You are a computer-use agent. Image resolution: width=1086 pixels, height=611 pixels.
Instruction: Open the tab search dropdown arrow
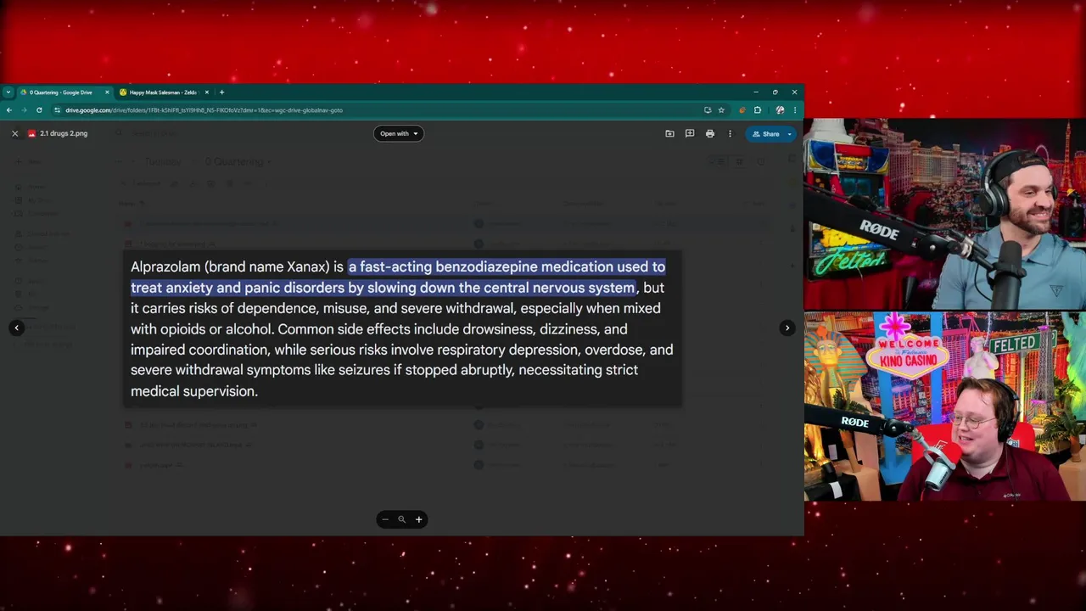coord(8,92)
